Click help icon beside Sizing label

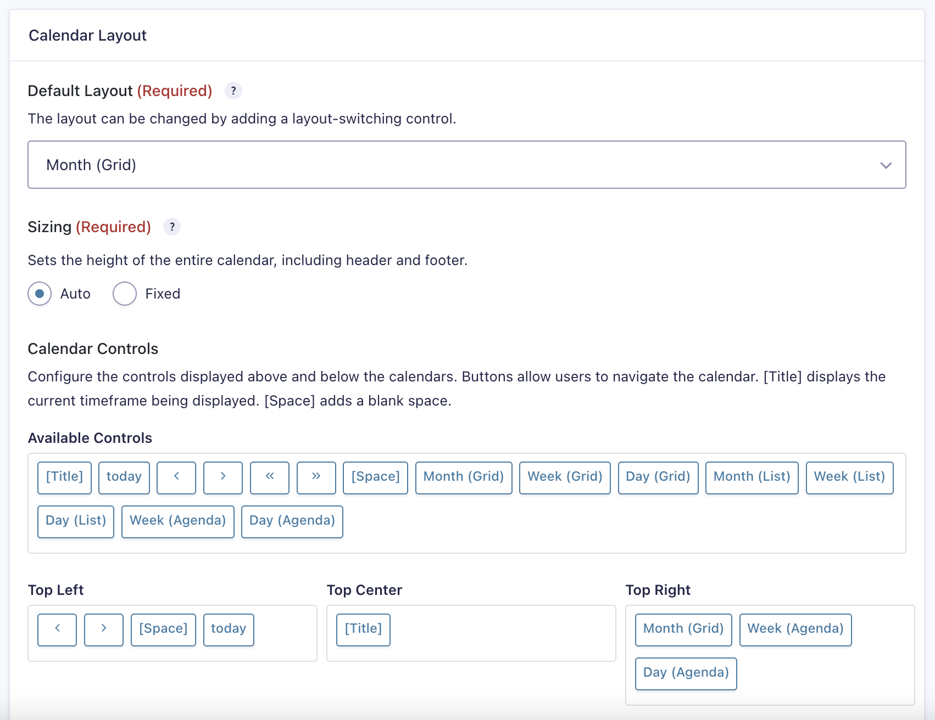[x=172, y=227]
